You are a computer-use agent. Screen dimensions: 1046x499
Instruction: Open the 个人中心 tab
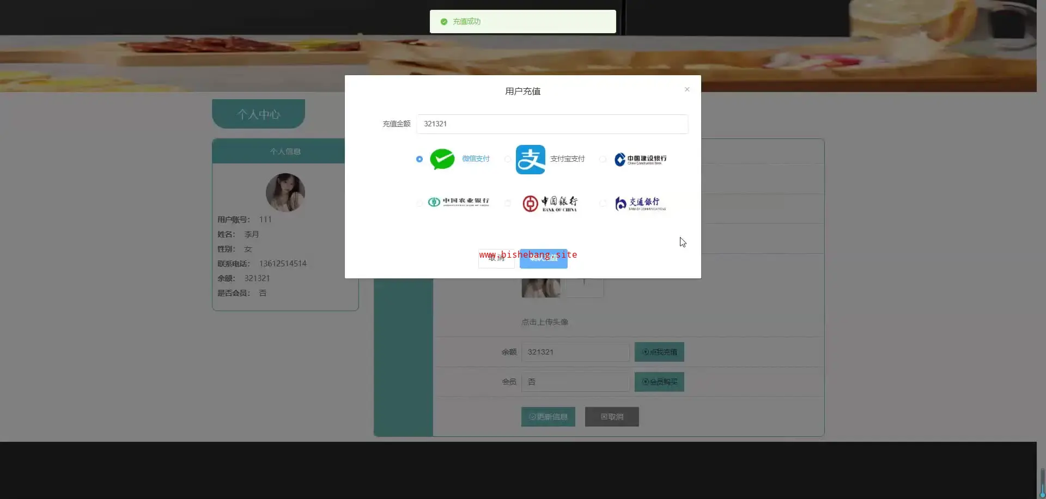(258, 114)
